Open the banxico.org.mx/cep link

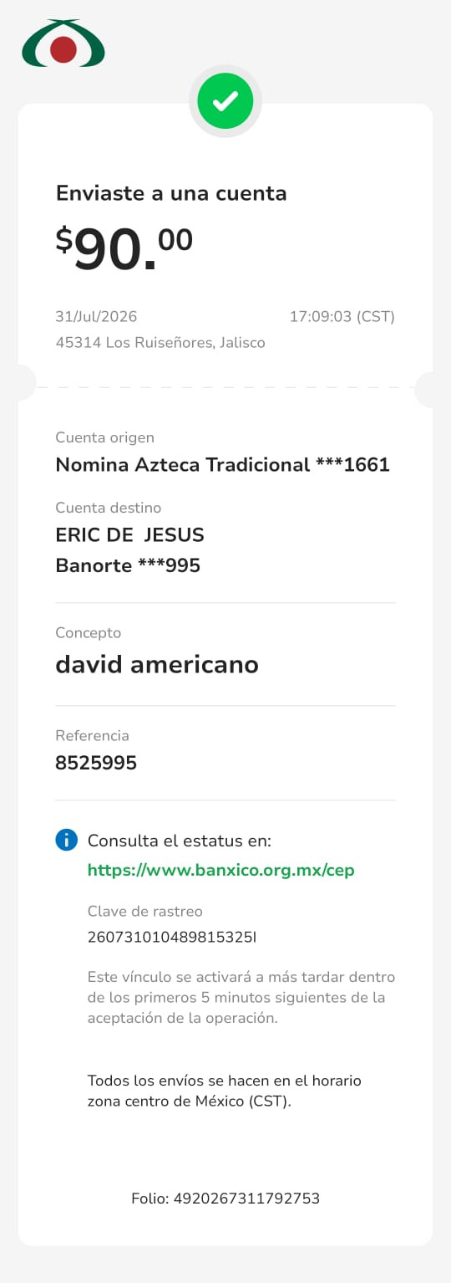coord(221,870)
